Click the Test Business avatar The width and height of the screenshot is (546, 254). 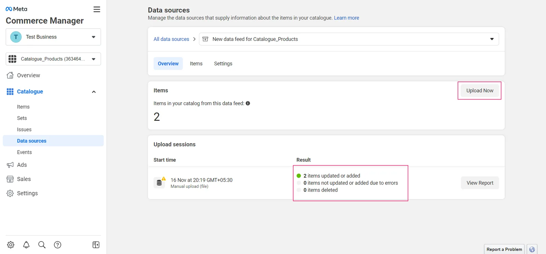[x=16, y=37]
